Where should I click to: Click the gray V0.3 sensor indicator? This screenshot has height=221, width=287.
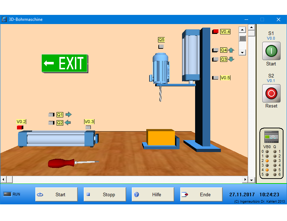pos(88,127)
